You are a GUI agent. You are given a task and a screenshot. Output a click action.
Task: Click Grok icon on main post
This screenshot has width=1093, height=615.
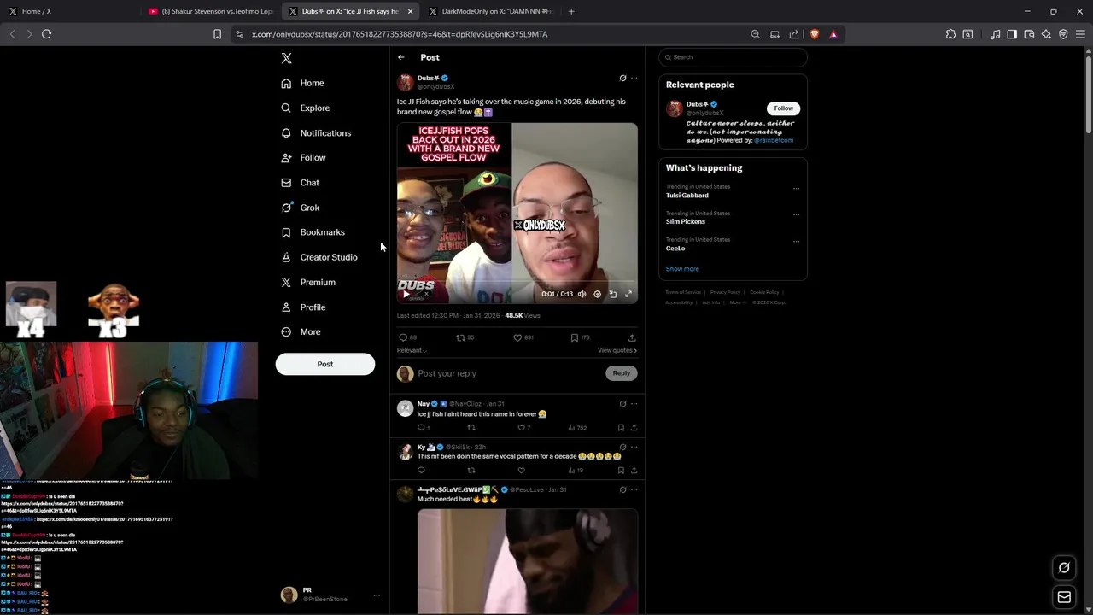tap(622, 78)
